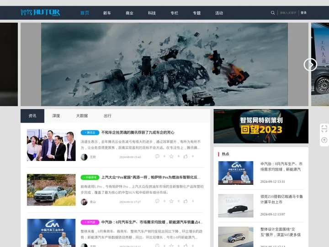Viewport: 329px width, 247px height.
Task: Click comment icon on the 腾讯云 article
Action: pos(157,156)
